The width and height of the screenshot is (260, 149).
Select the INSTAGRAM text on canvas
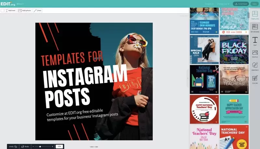click(85, 76)
